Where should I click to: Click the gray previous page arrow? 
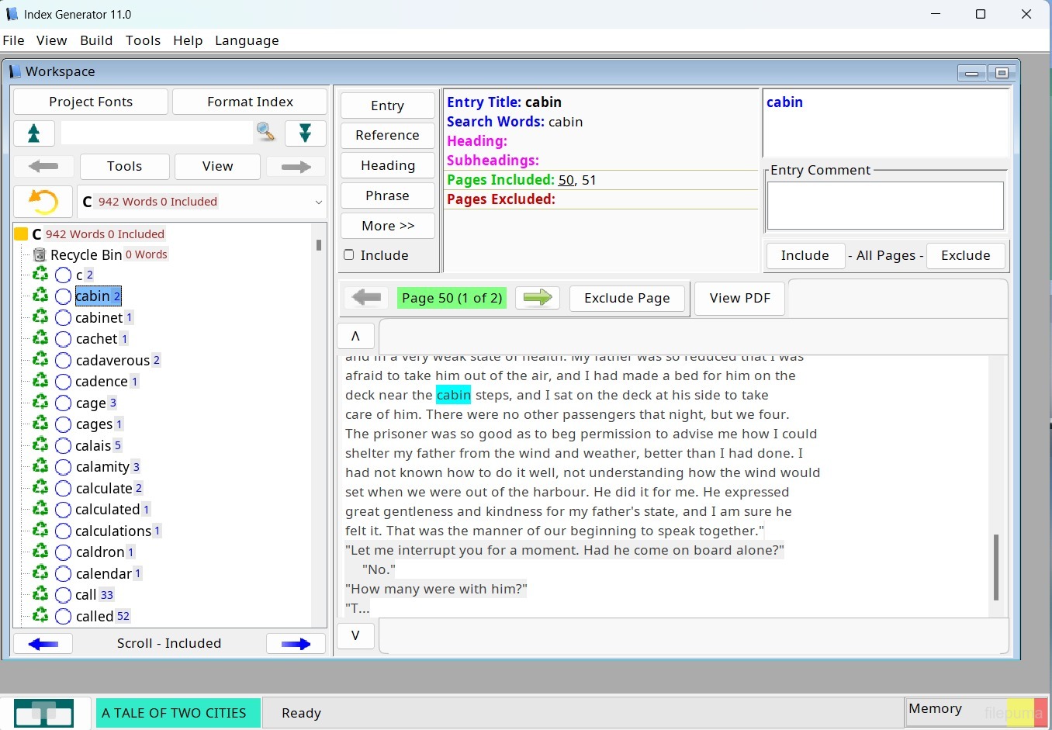[x=366, y=298]
